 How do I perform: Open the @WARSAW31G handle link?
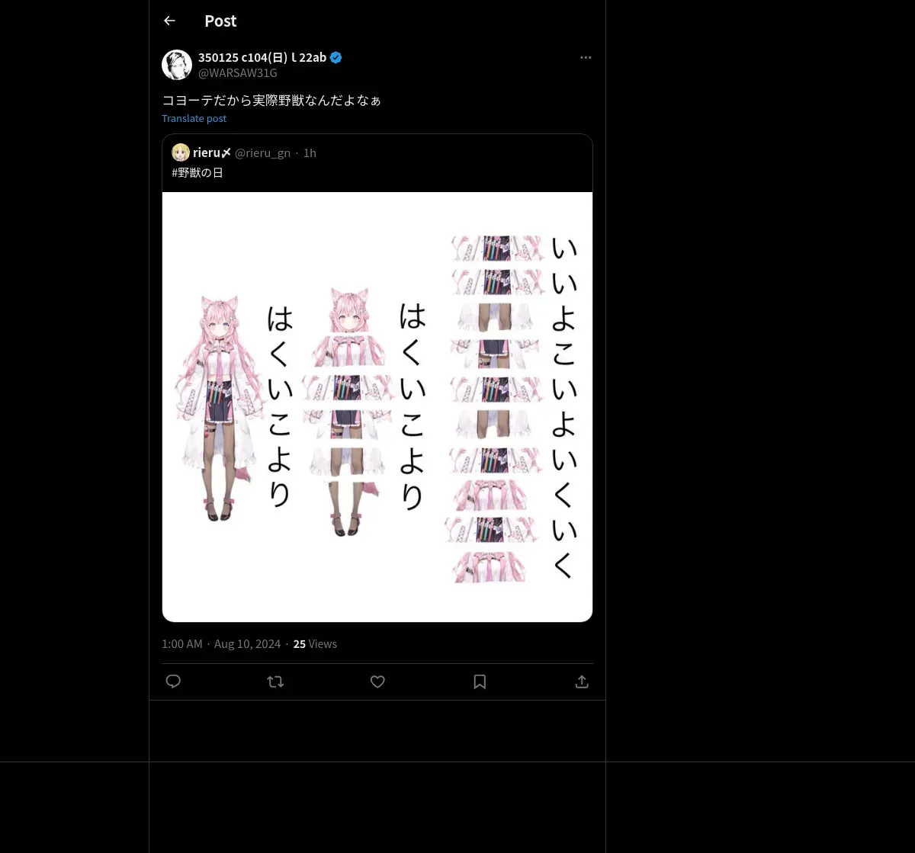pyautogui.click(x=238, y=72)
